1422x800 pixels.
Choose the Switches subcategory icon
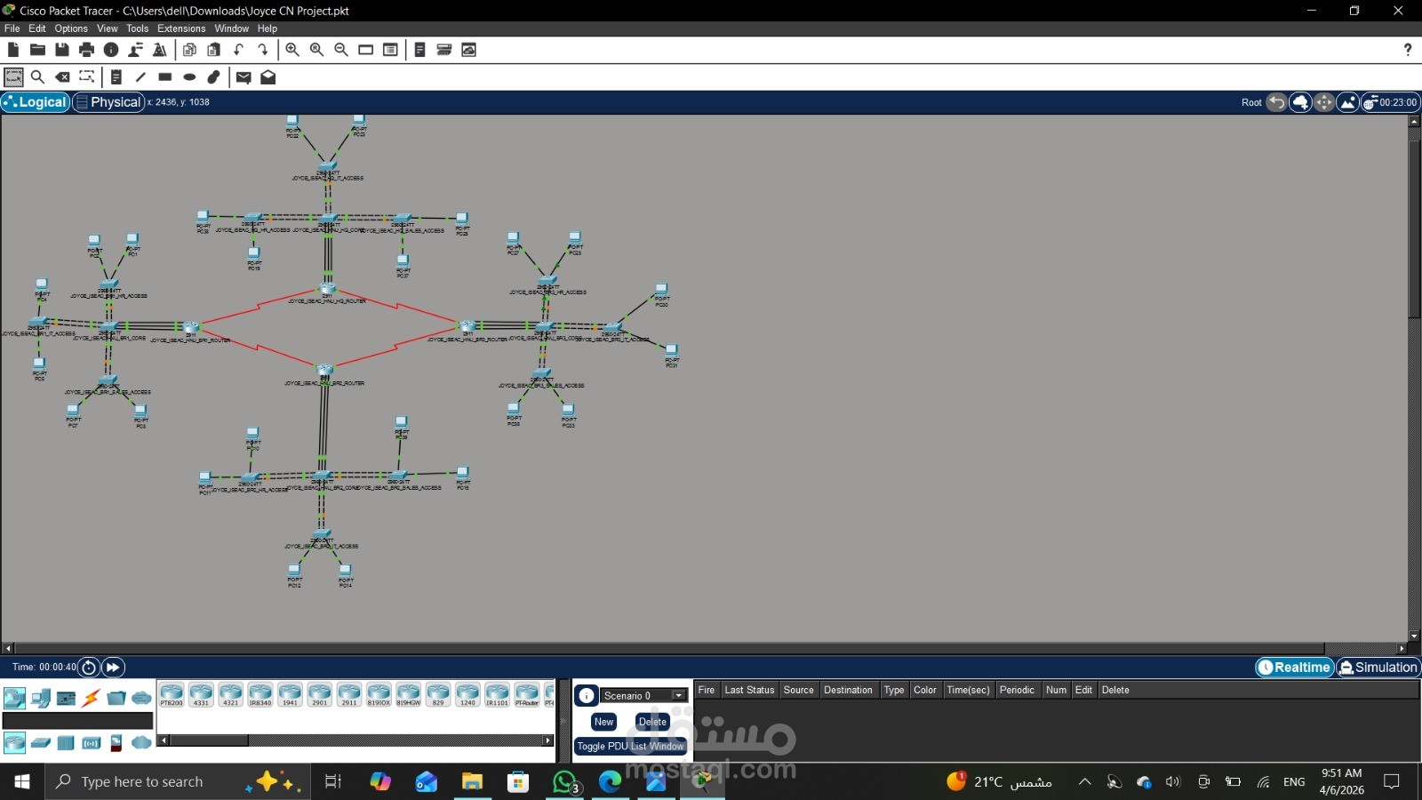pos(40,742)
